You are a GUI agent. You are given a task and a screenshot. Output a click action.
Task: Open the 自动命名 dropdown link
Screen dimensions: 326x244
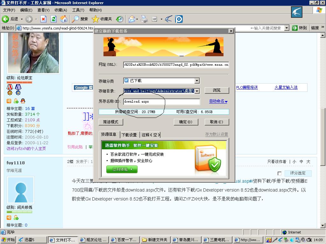pos(218,101)
